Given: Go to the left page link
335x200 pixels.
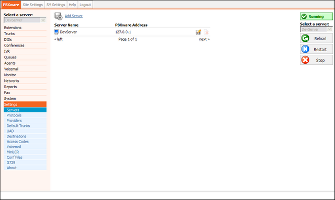Looking at the screenshot, I should click(59, 39).
